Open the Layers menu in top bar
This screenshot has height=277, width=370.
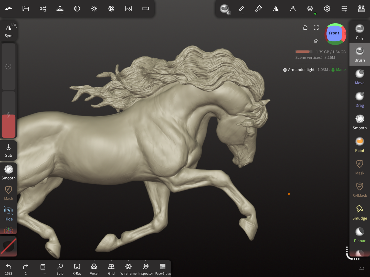coord(310,9)
